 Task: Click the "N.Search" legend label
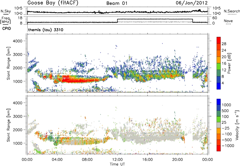tap(232, 11)
